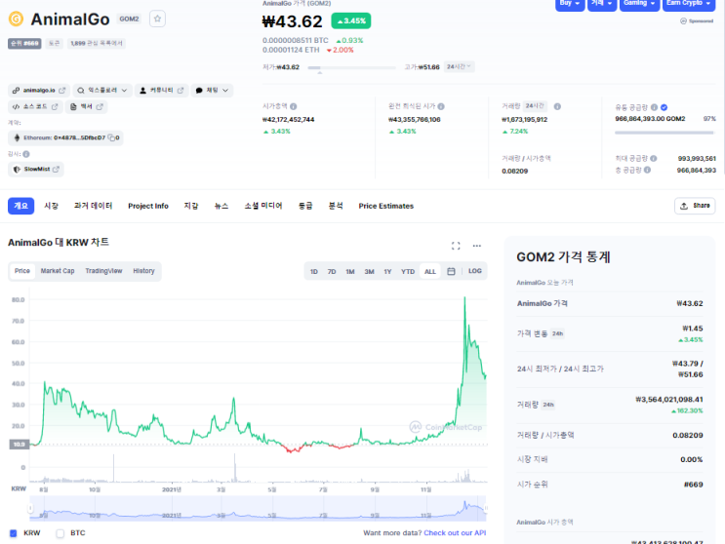Open the Gaming dropdown
Screen dimensions: 725x544
[639, 4]
